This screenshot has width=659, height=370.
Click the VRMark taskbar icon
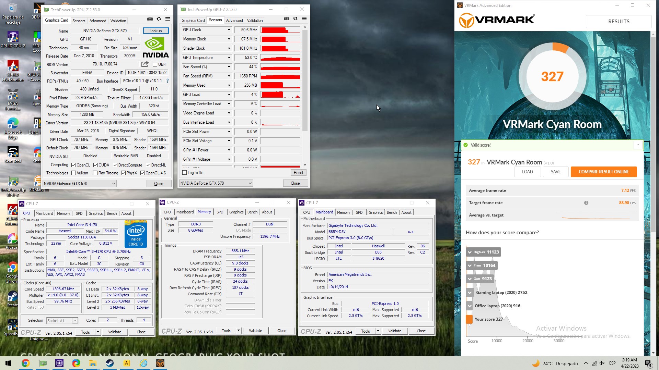[160, 363]
